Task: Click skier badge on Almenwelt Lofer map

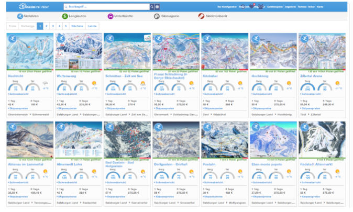Action: coord(61,127)
